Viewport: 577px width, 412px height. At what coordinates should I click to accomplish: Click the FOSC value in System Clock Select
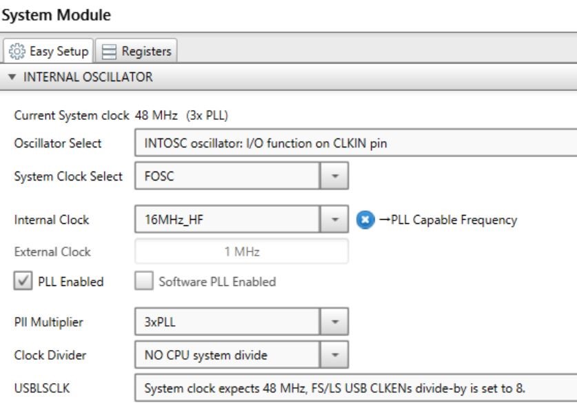227,176
